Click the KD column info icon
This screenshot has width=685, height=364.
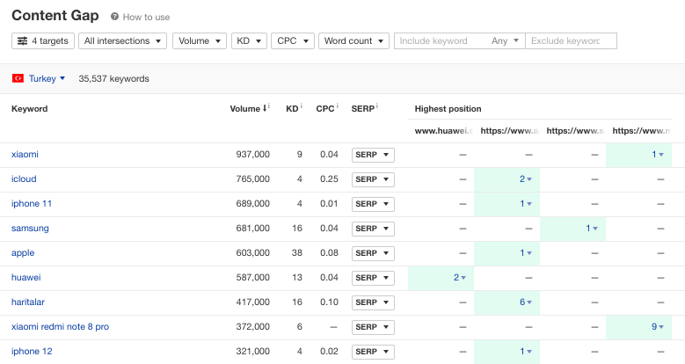[x=302, y=106]
